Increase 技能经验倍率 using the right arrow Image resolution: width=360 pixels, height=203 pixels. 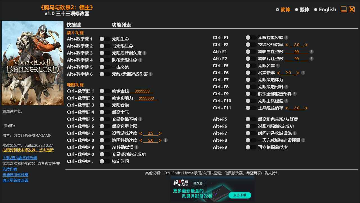pyautogui.click(x=305, y=44)
